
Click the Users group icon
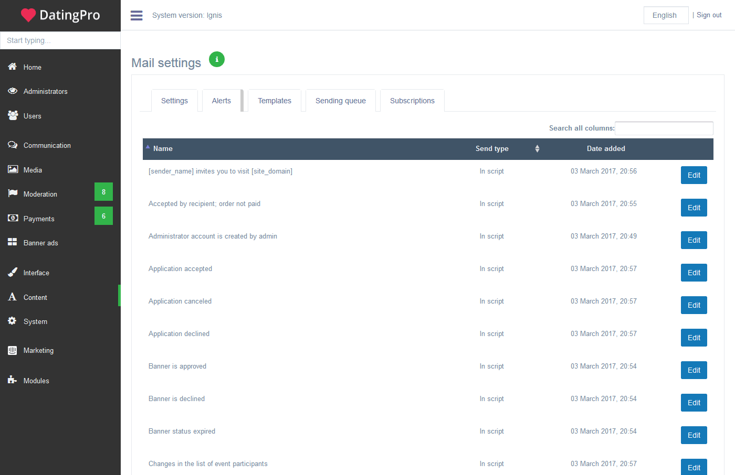(13, 115)
